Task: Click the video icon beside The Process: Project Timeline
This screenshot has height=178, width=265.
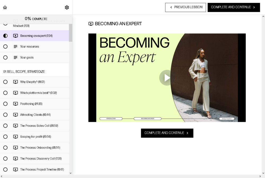Action: 16,169
